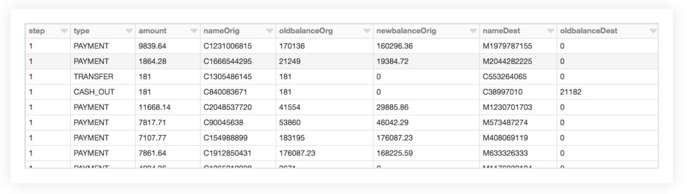Select the CASH_OUT type cell

(94, 92)
